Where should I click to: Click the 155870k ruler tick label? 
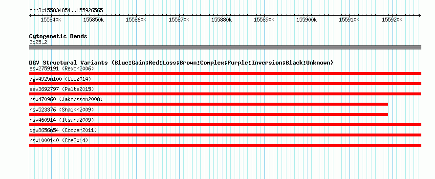coord(179,20)
